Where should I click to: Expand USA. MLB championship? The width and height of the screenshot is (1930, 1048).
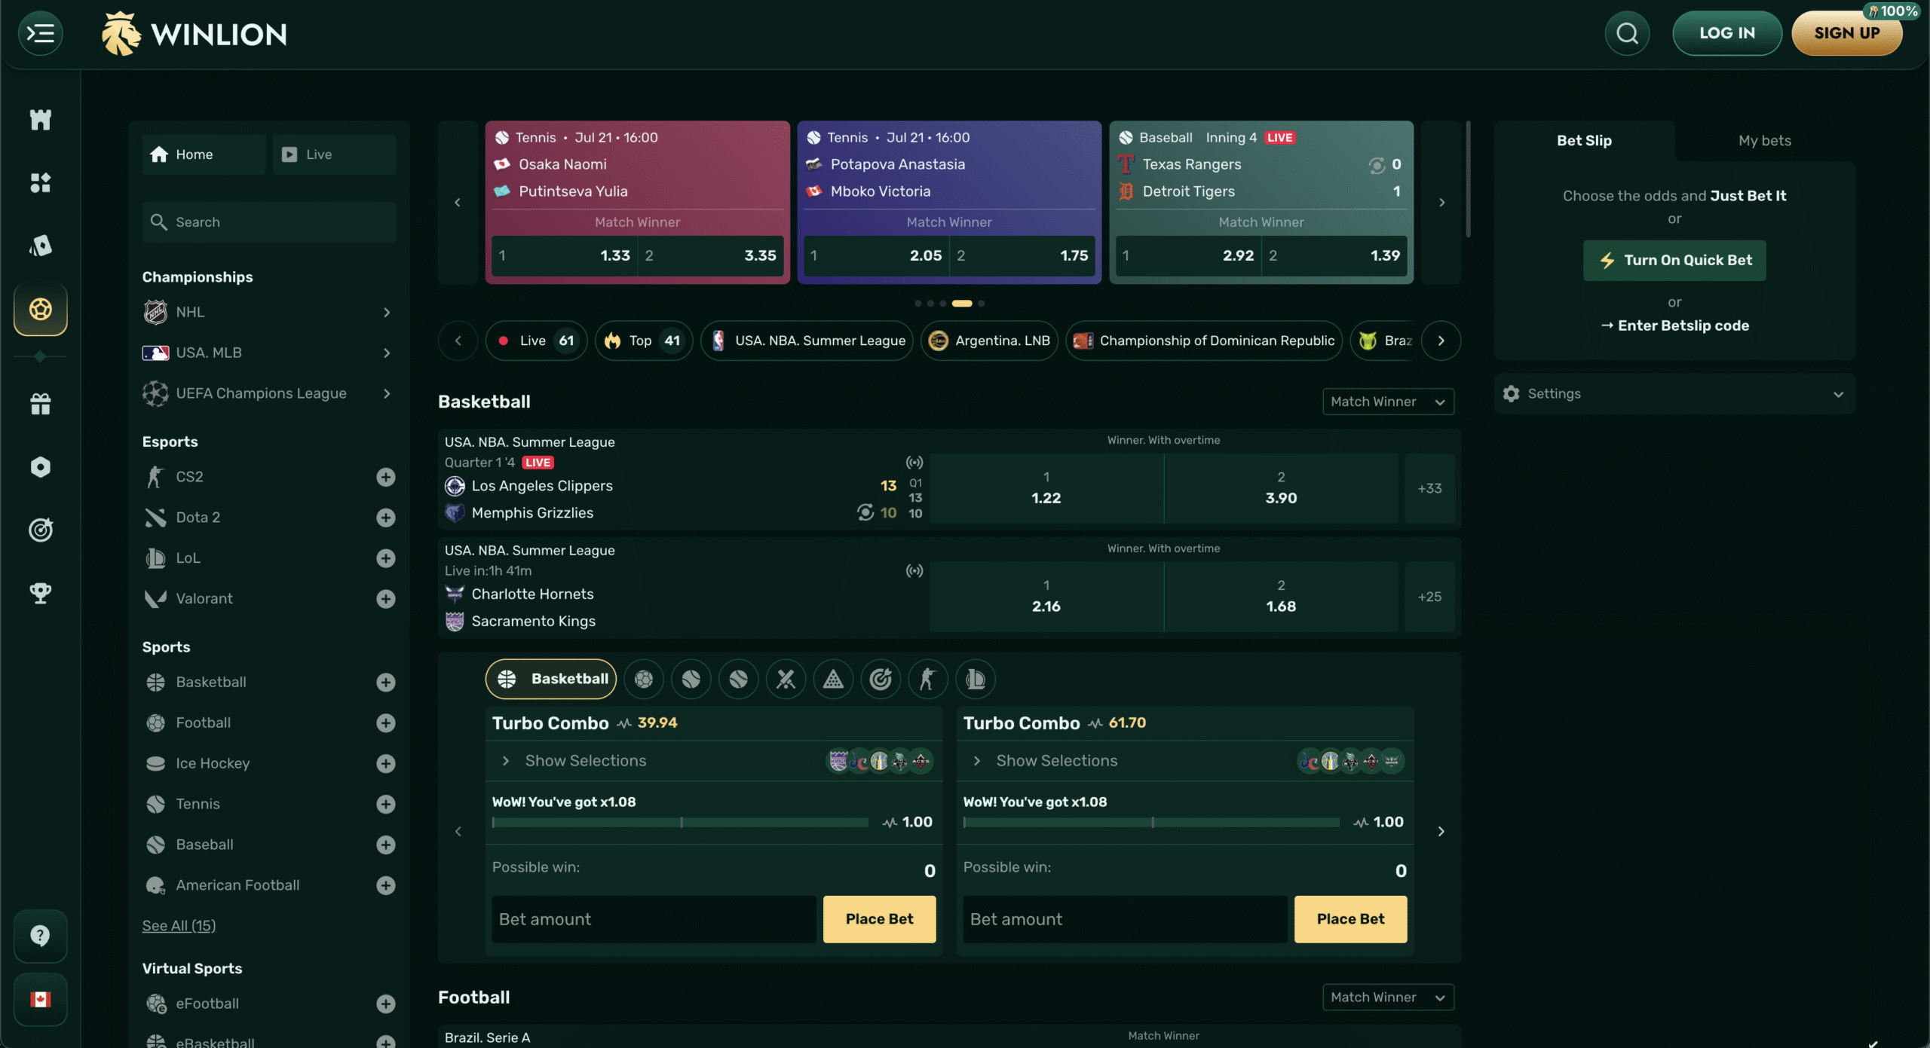[x=268, y=353]
